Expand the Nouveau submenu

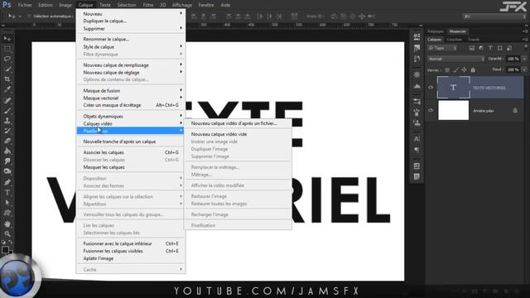(131, 14)
